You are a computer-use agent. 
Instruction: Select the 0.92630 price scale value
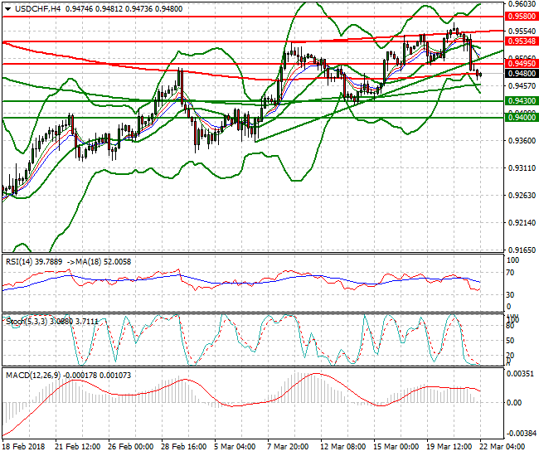(522, 195)
